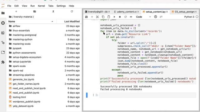The width and height of the screenshot is (200, 112).
Task: Select the spark-scala folder
Action: pos(44,66)
